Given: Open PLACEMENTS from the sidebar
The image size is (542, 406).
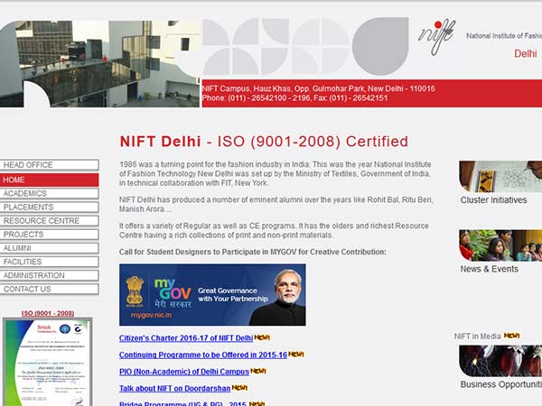Looking at the screenshot, I should 50,207.
